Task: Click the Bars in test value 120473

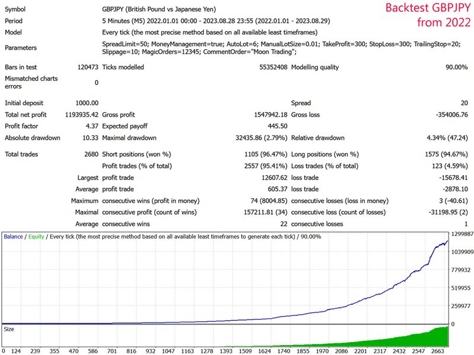Action: point(88,67)
